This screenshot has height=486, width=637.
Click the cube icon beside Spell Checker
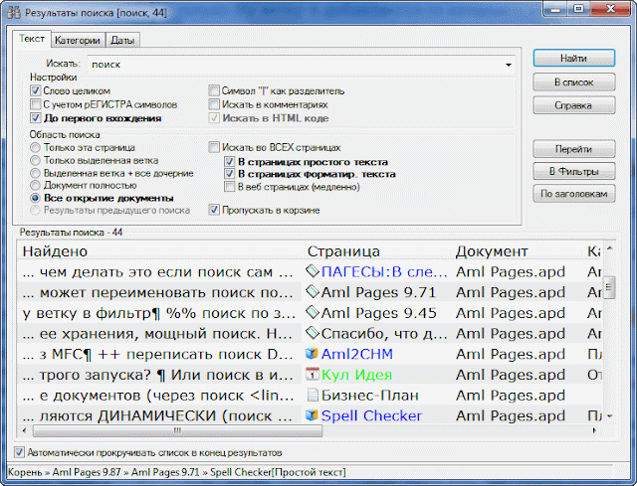coord(312,415)
